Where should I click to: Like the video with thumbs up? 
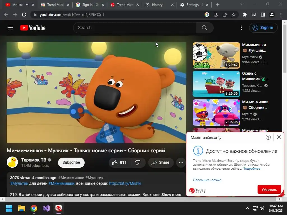(120, 163)
